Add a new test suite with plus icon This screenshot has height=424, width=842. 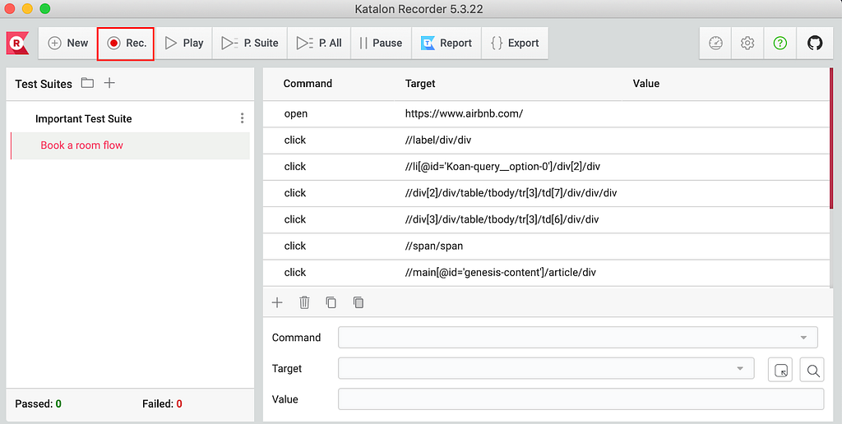coord(109,83)
